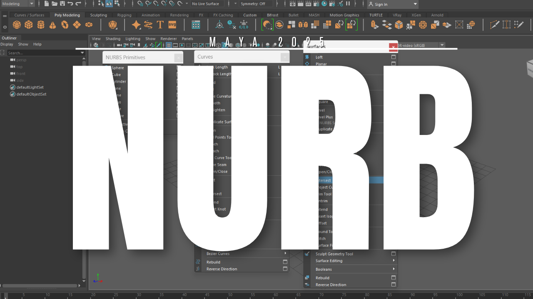Open the shelf options gear menu

[x=5, y=27]
